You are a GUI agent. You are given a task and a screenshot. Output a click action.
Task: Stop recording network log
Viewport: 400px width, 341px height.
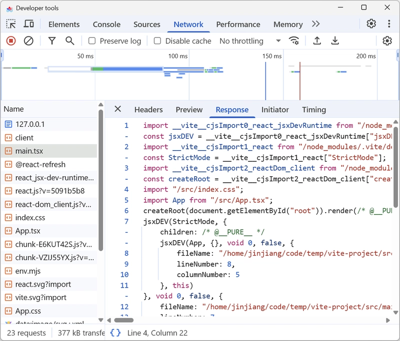(11, 41)
